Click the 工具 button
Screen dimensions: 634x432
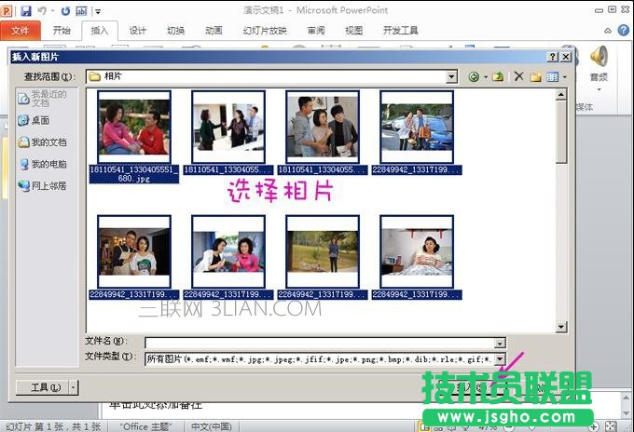(43, 387)
